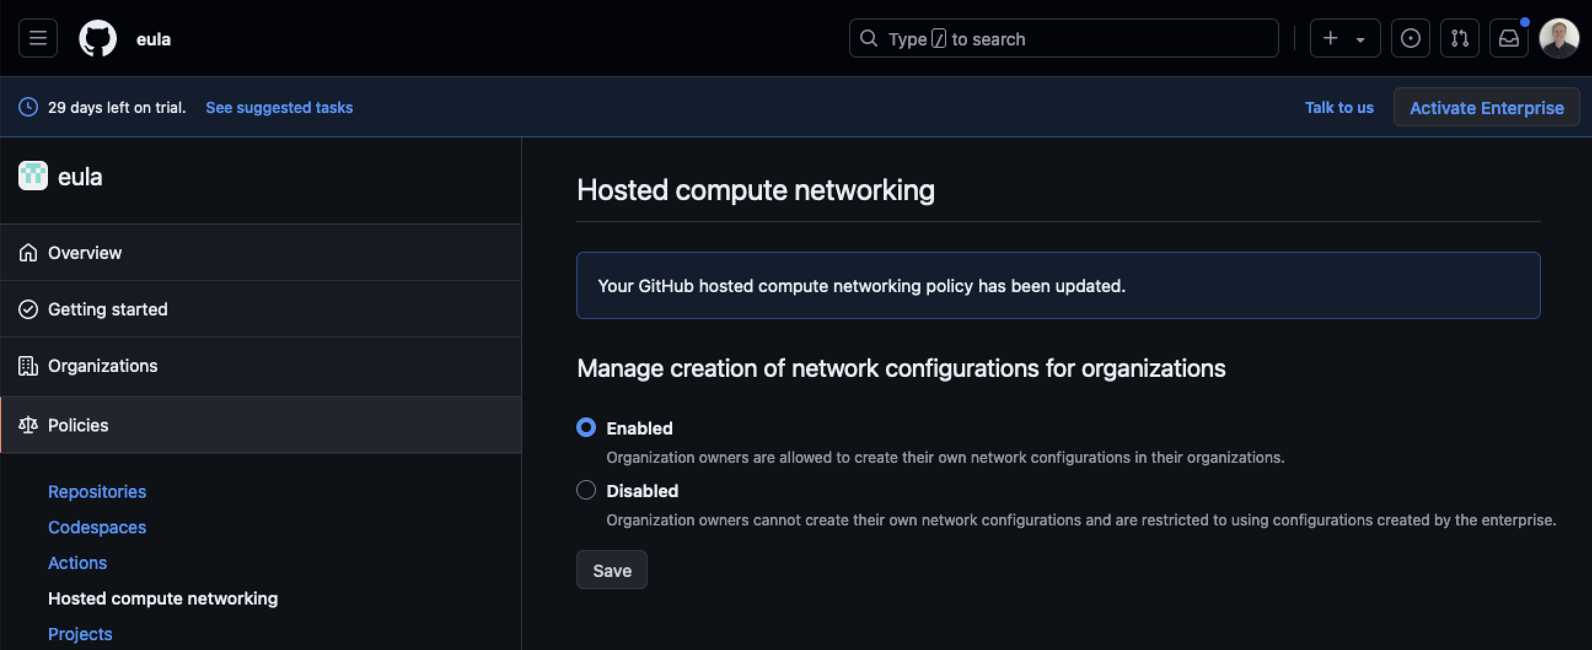Open Repositories policy link

pos(97,492)
